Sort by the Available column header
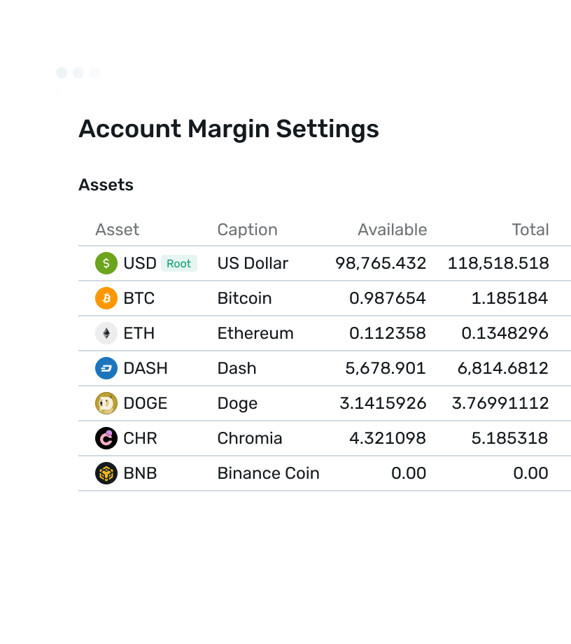The width and height of the screenshot is (571, 644). [392, 230]
